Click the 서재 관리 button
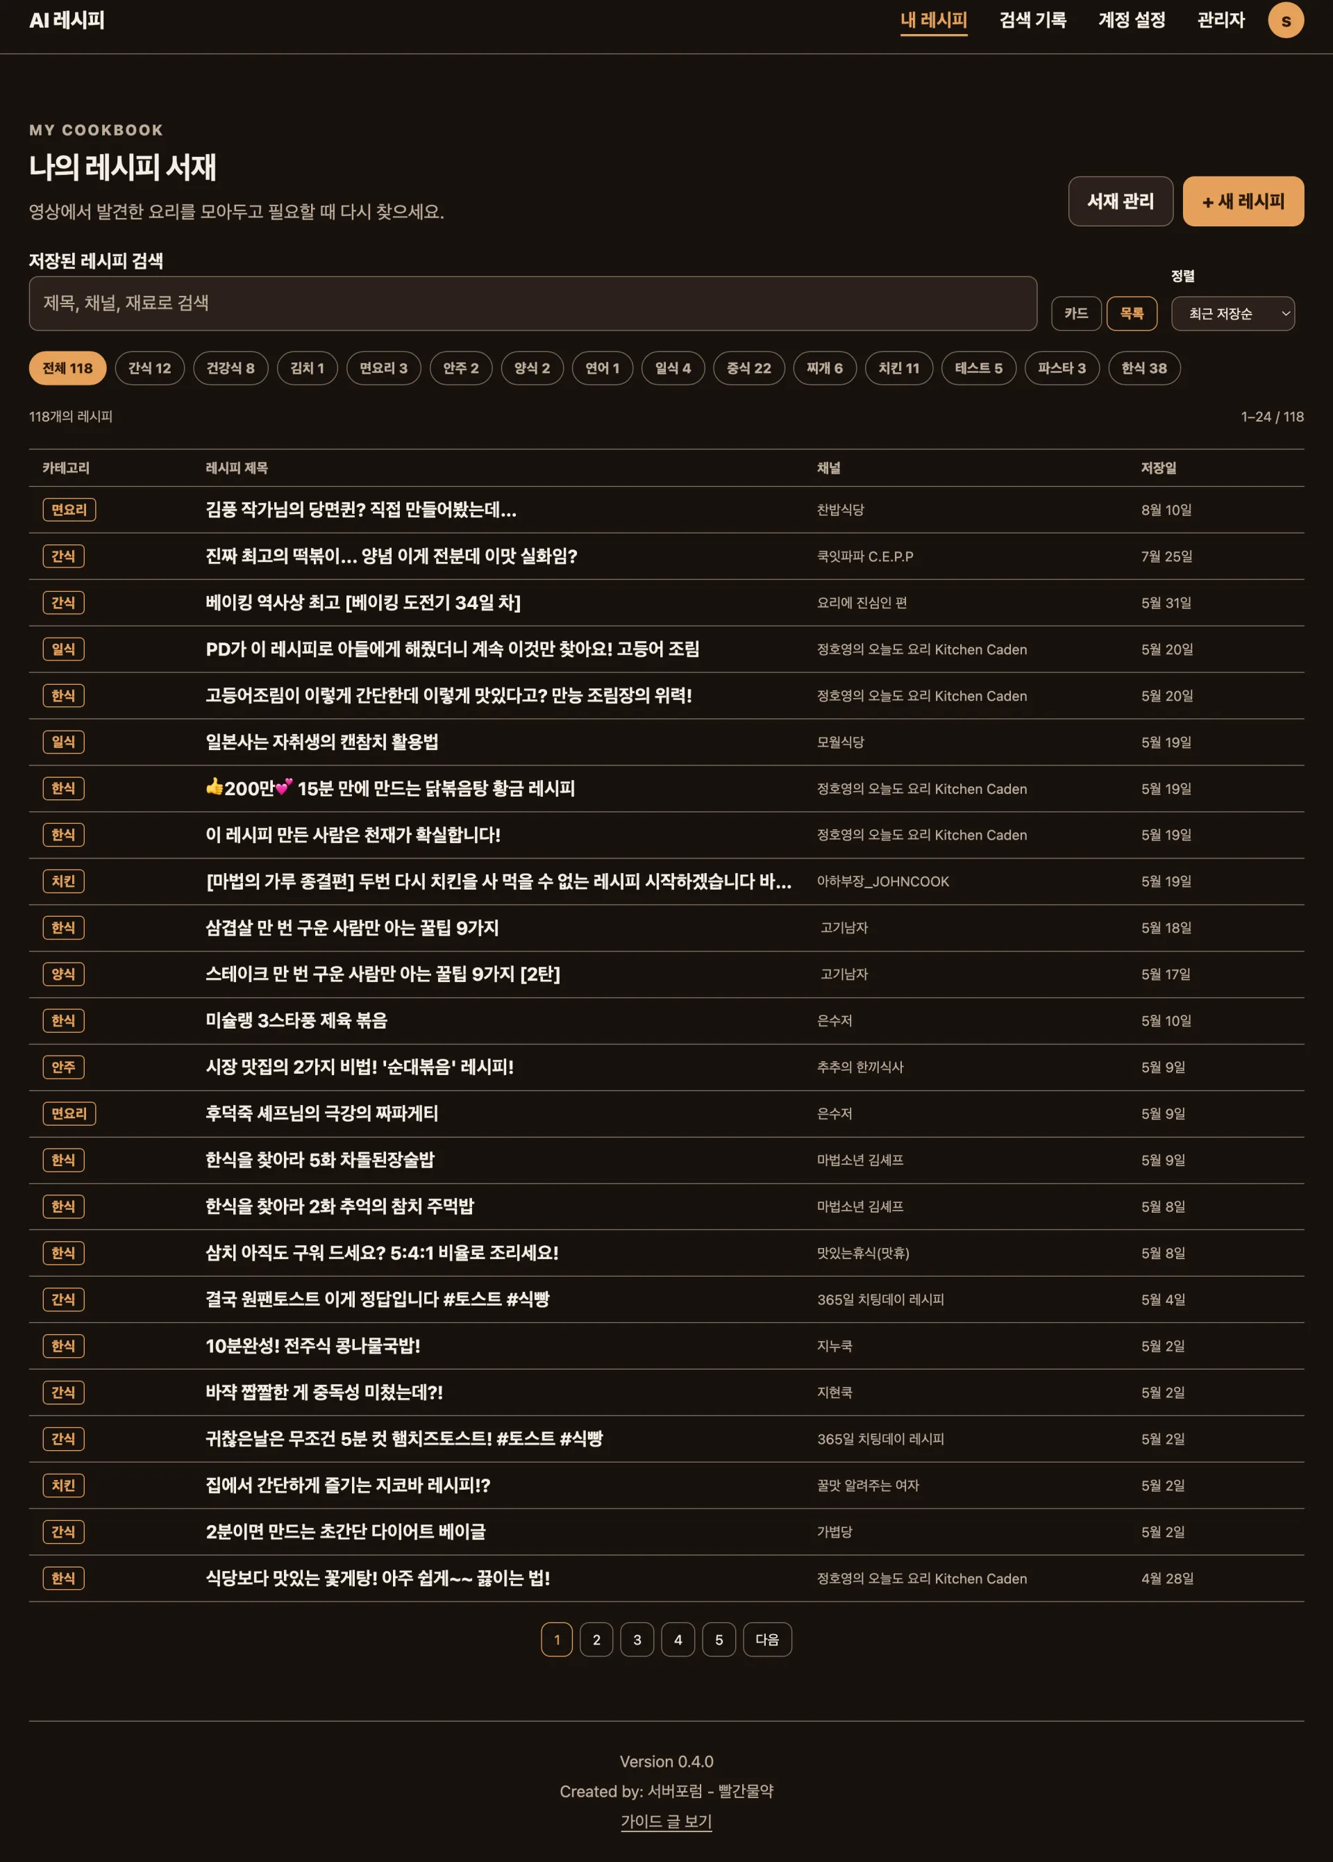Viewport: 1333px width, 1862px height. 1121,201
